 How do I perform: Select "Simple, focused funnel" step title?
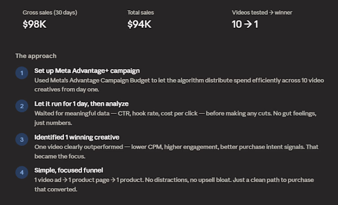[x=68, y=170]
